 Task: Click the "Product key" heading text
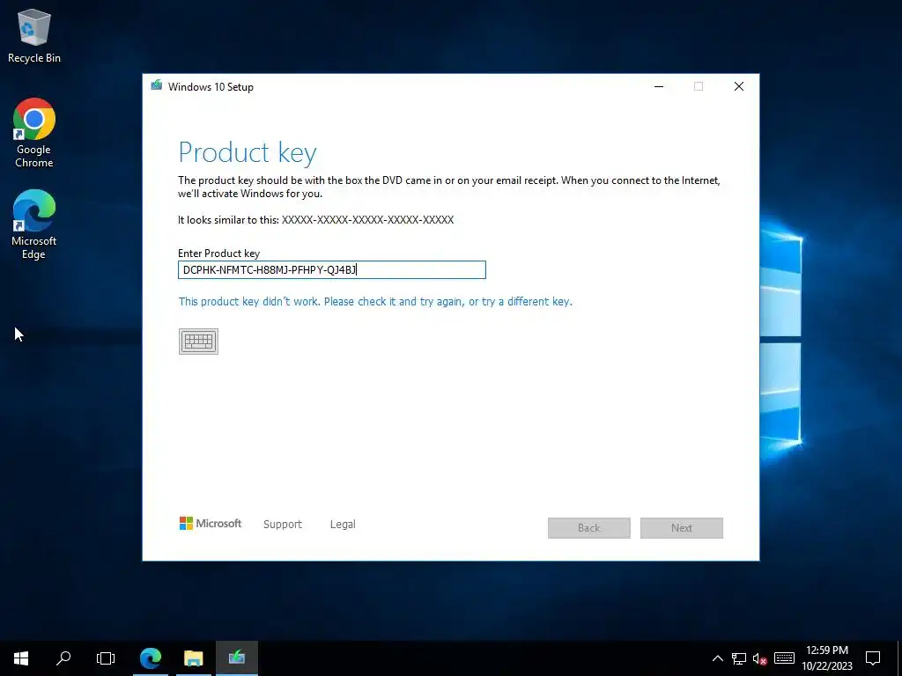[x=248, y=153]
